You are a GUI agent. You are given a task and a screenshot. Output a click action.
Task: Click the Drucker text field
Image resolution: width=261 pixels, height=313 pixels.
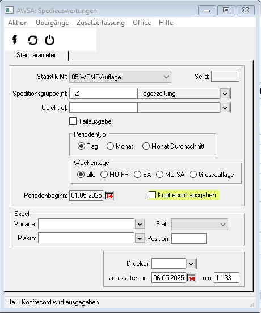(169, 264)
